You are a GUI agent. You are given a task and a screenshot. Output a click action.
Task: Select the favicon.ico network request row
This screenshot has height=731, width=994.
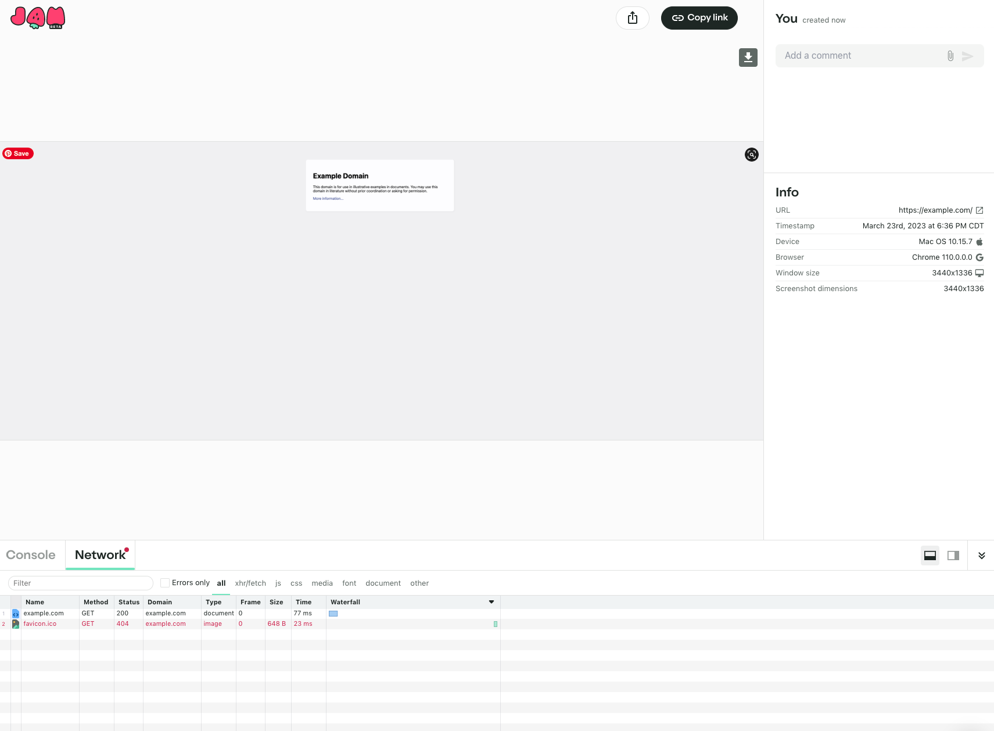(x=40, y=624)
